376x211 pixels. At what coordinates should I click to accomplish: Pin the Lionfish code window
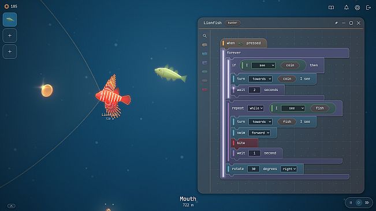336,23
